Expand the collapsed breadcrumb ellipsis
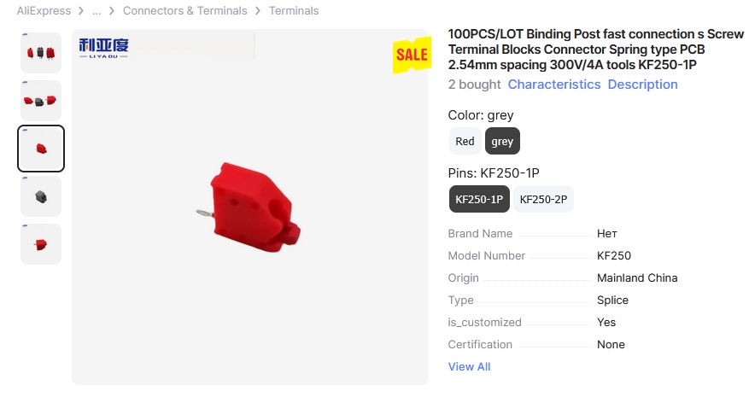 click(97, 11)
